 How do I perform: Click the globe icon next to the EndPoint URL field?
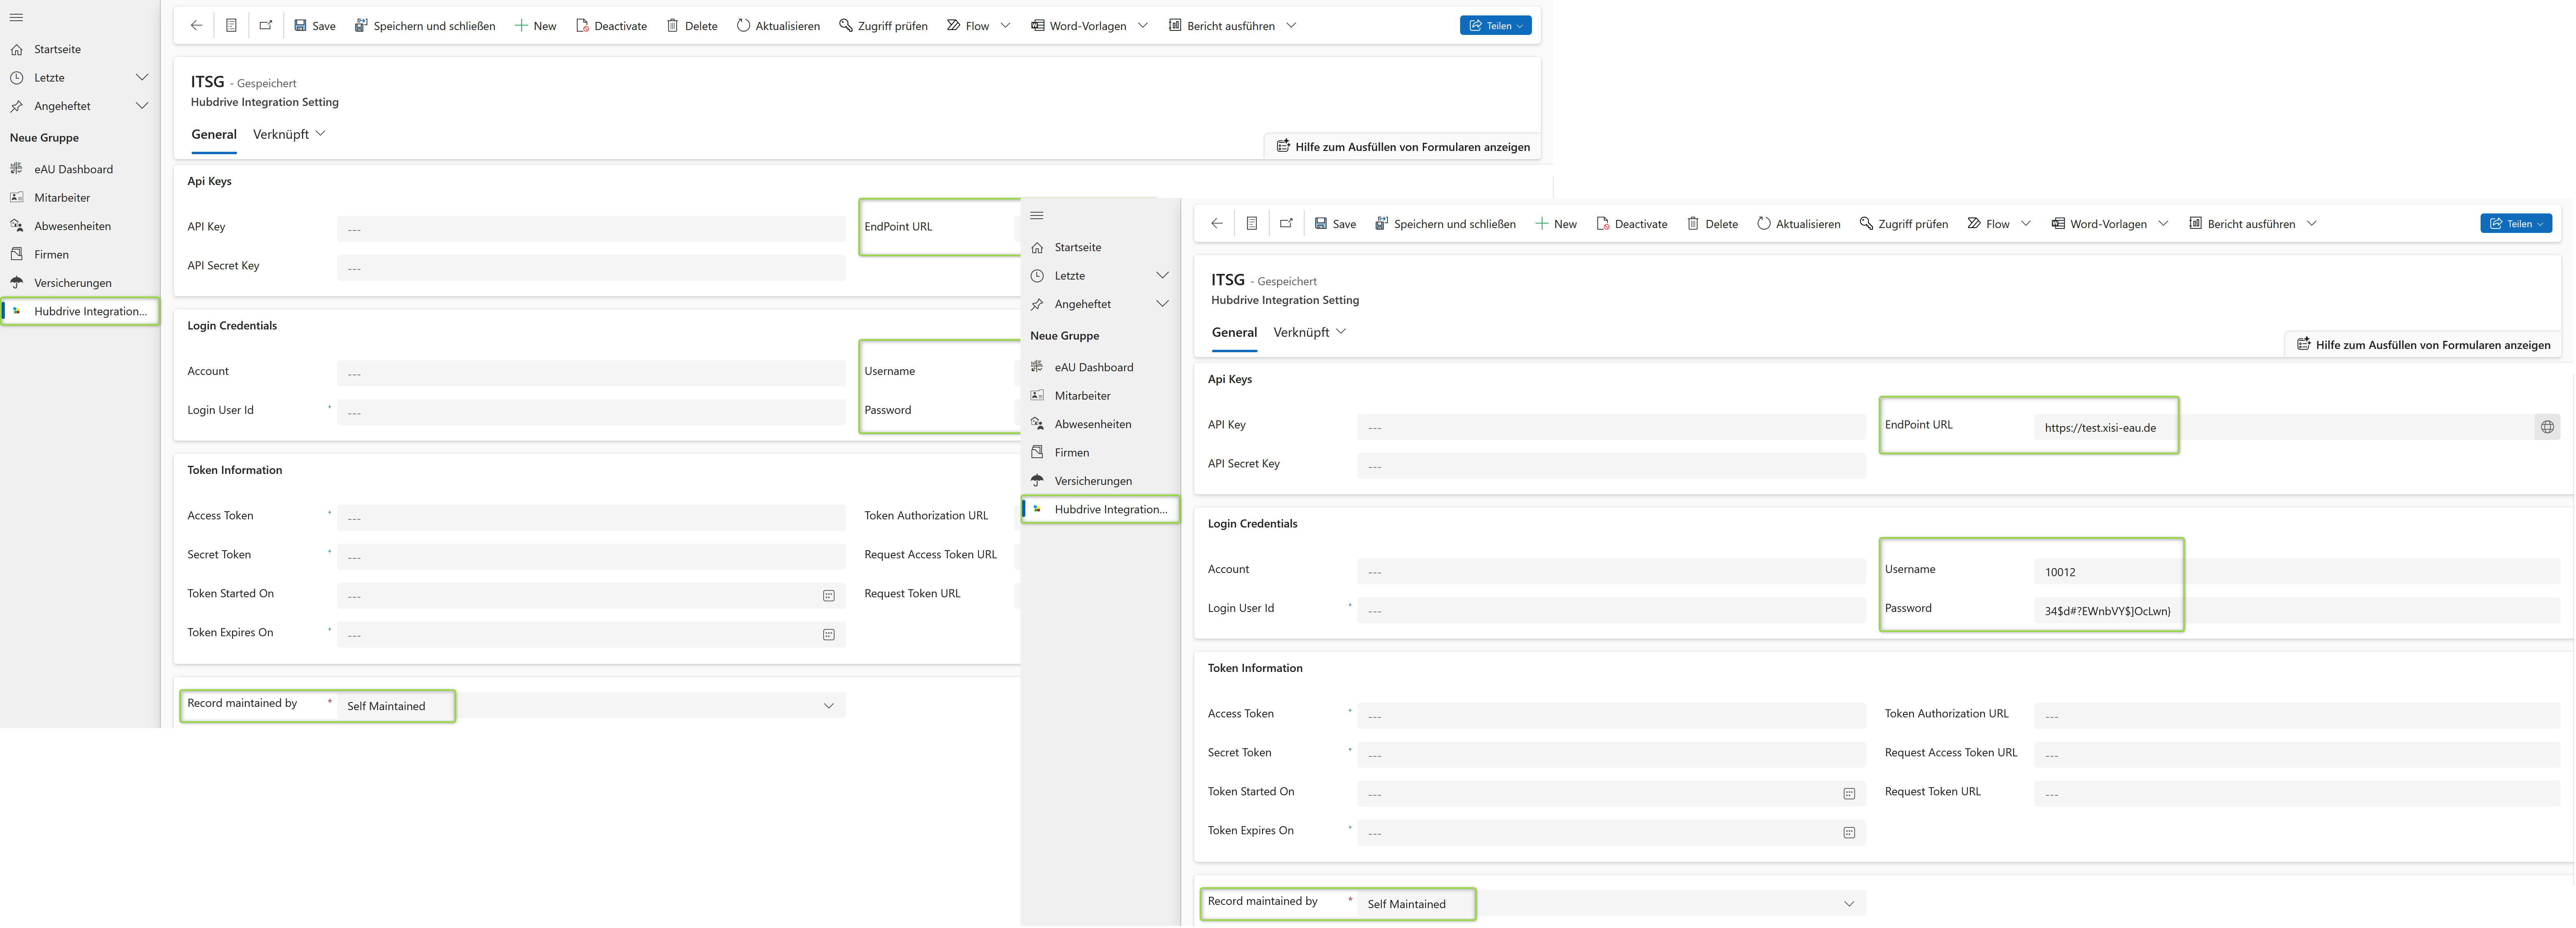pos(2547,427)
